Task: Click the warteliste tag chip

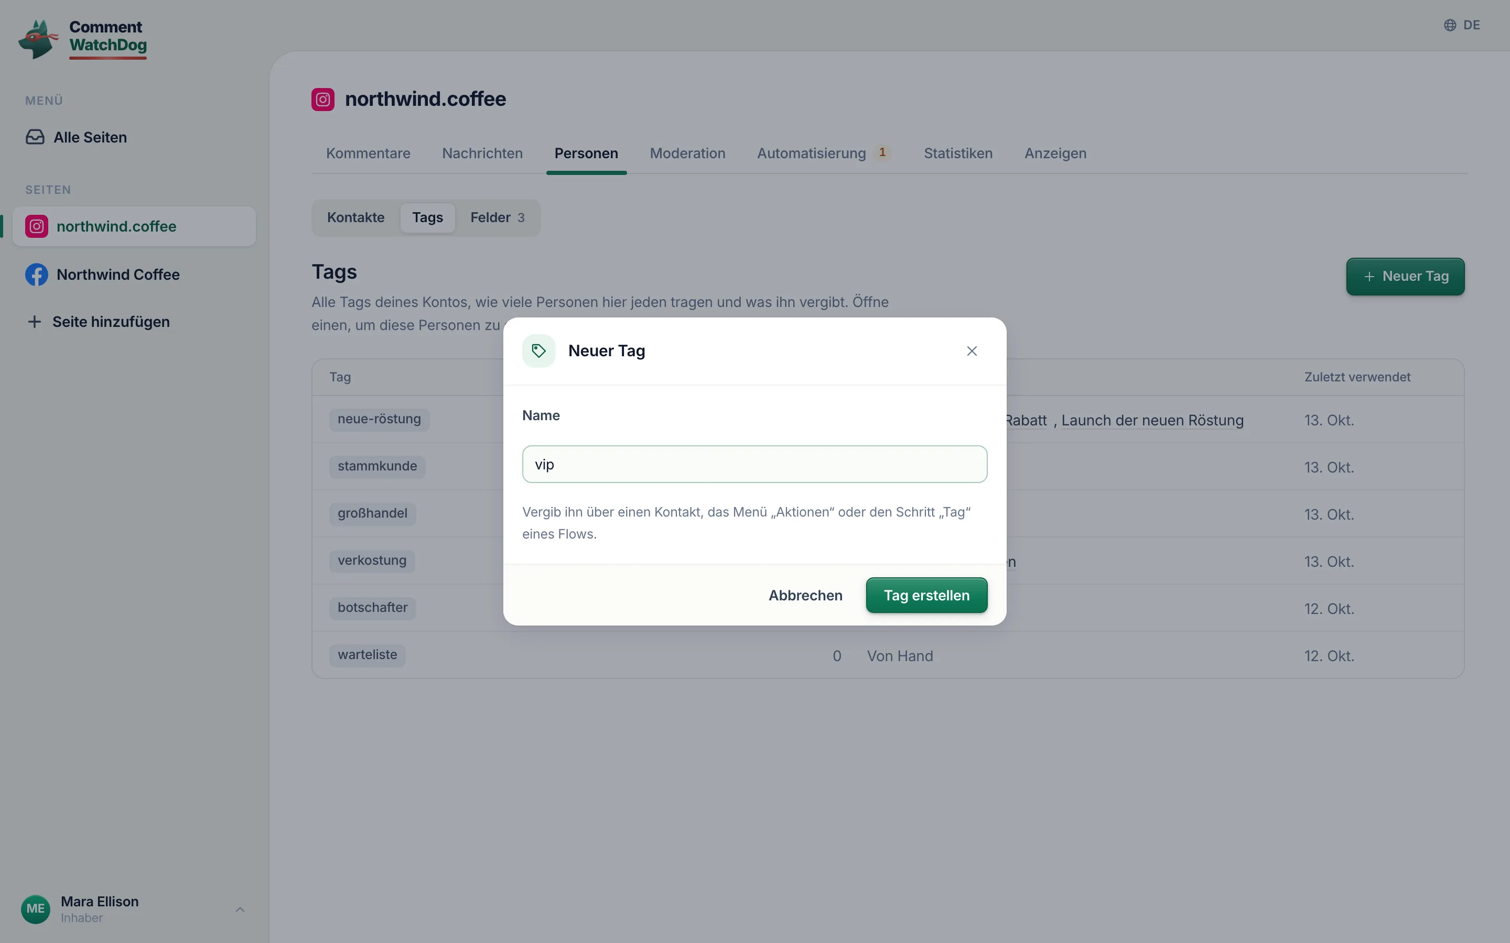Action: (x=368, y=655)
